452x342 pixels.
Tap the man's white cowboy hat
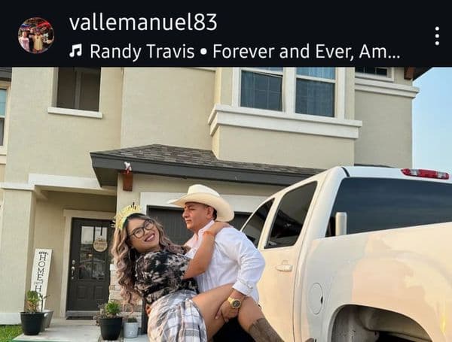click(x=203, y=201)
